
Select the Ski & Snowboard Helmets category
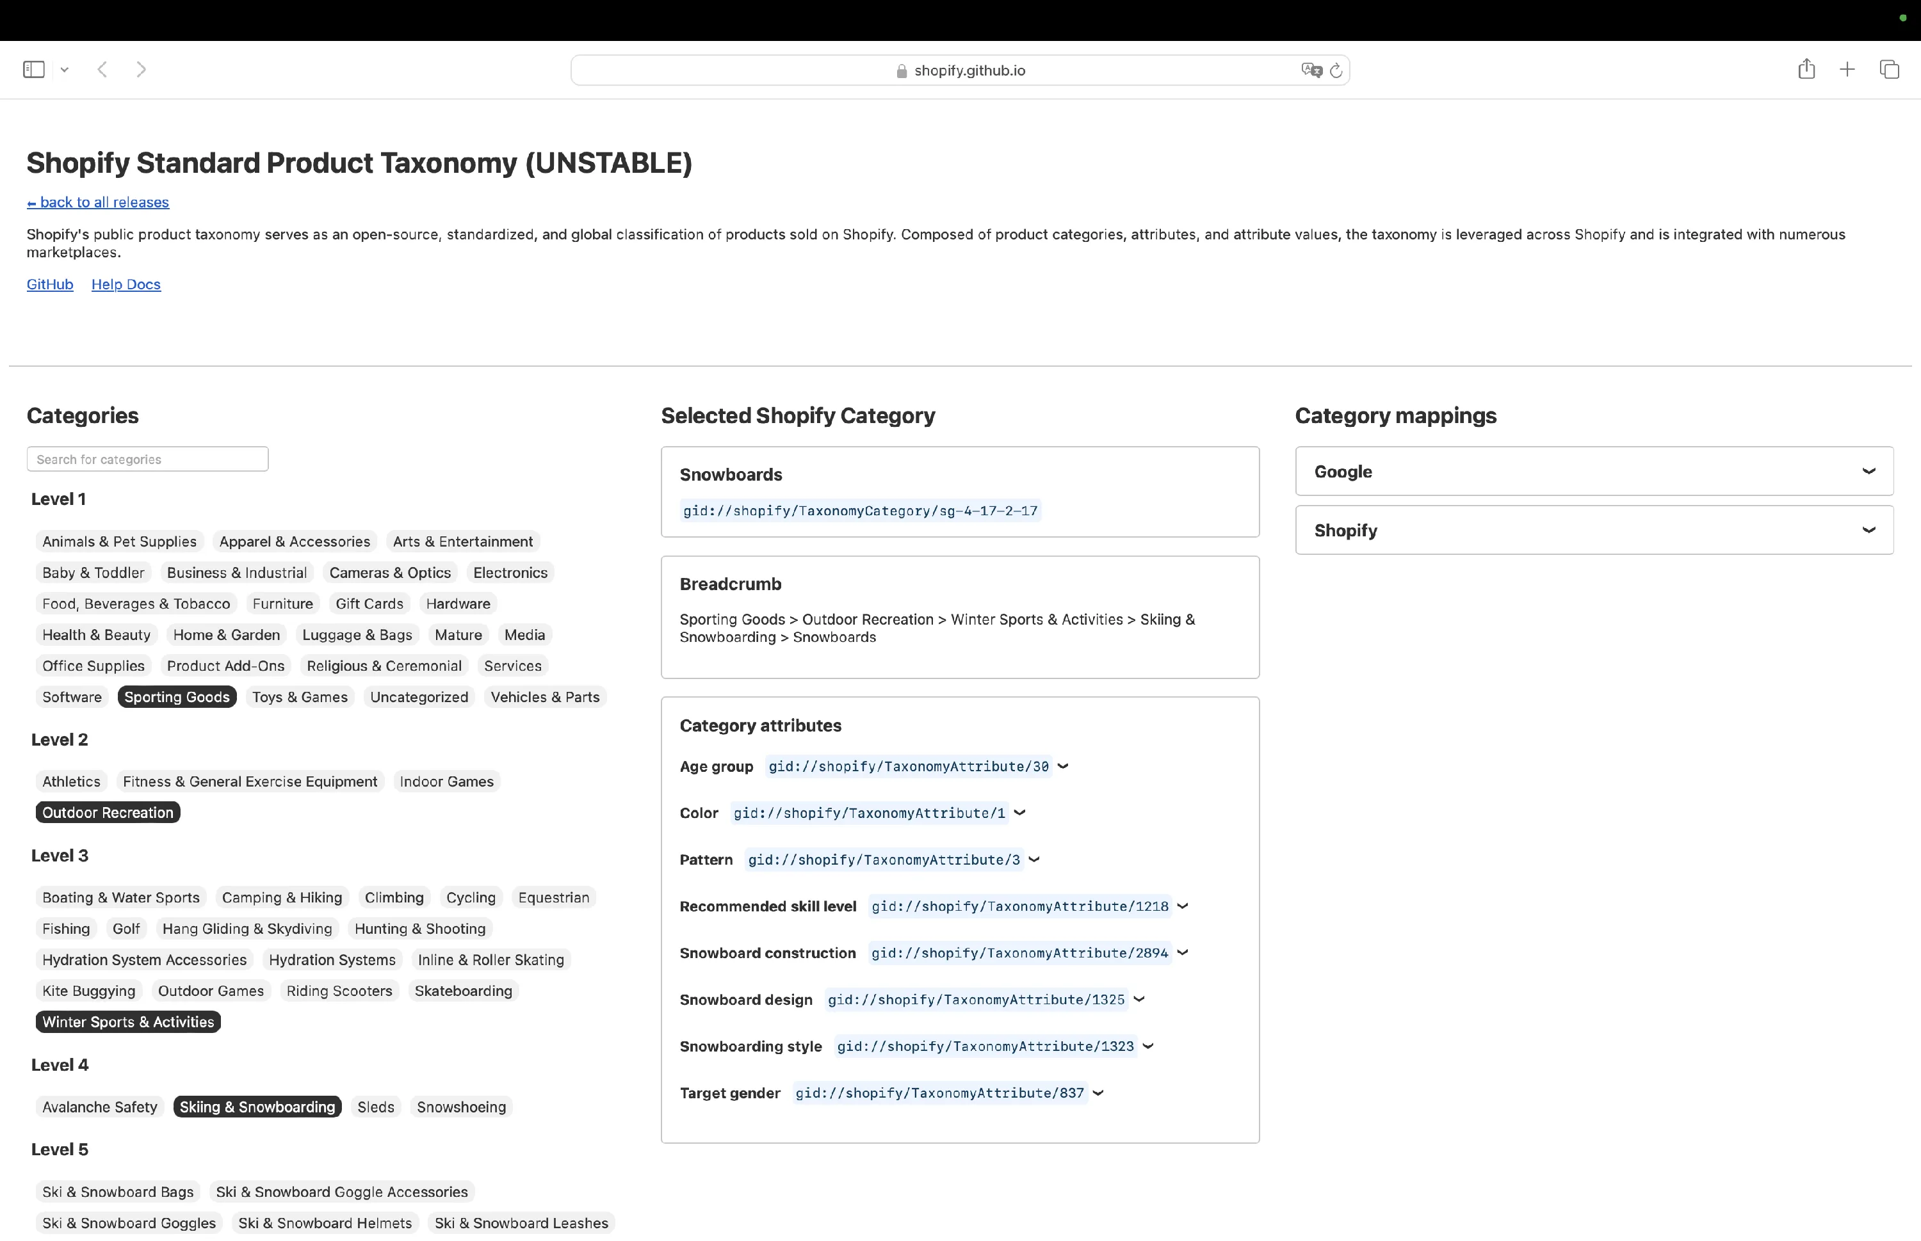pos(325,1223)
